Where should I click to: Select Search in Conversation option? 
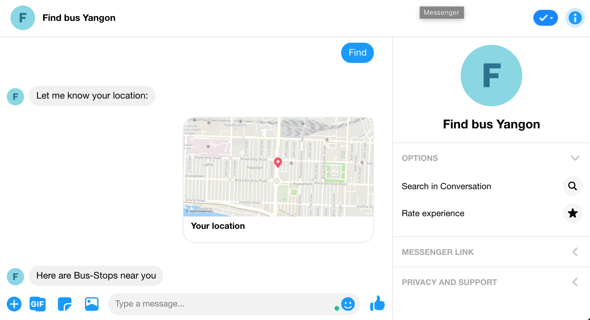[491, 186]
